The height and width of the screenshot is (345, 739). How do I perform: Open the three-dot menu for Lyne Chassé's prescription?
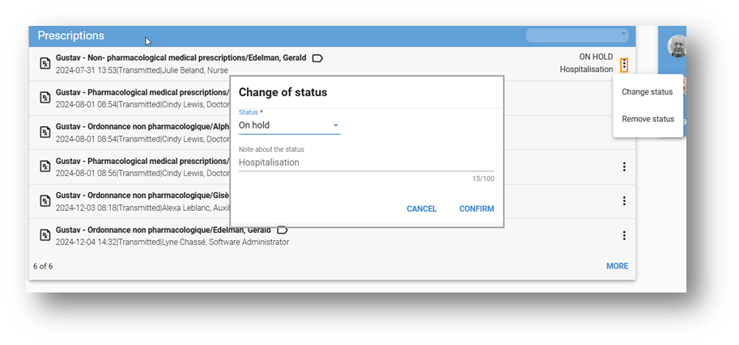(x=624, y=235)
